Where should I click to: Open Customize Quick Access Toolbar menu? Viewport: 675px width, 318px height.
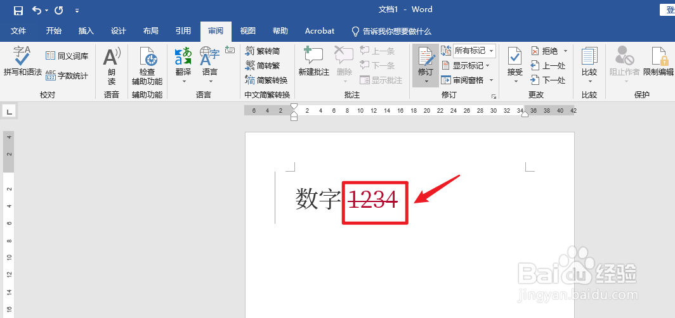(77, 10)
